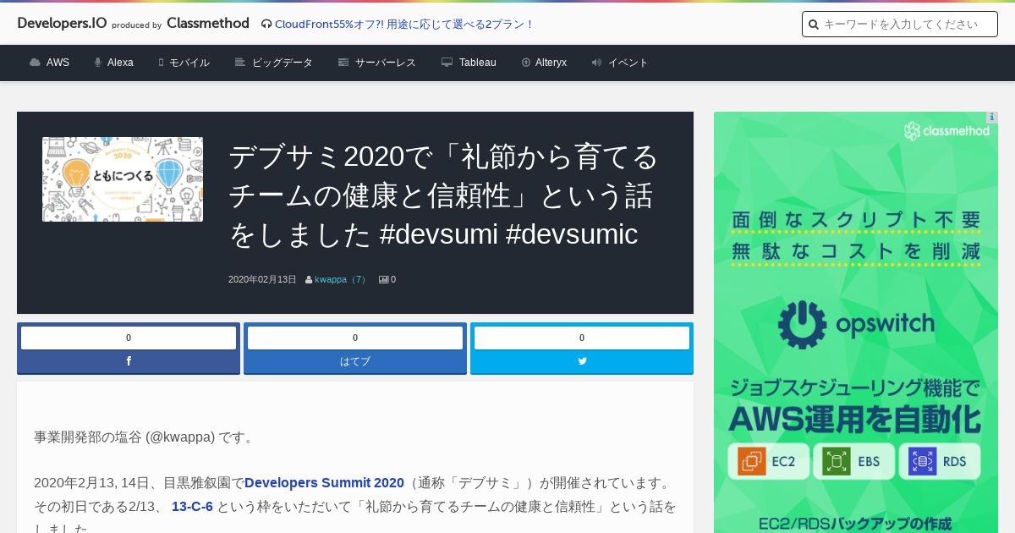Click the server icon beside サーバーレス

(343, 63)
